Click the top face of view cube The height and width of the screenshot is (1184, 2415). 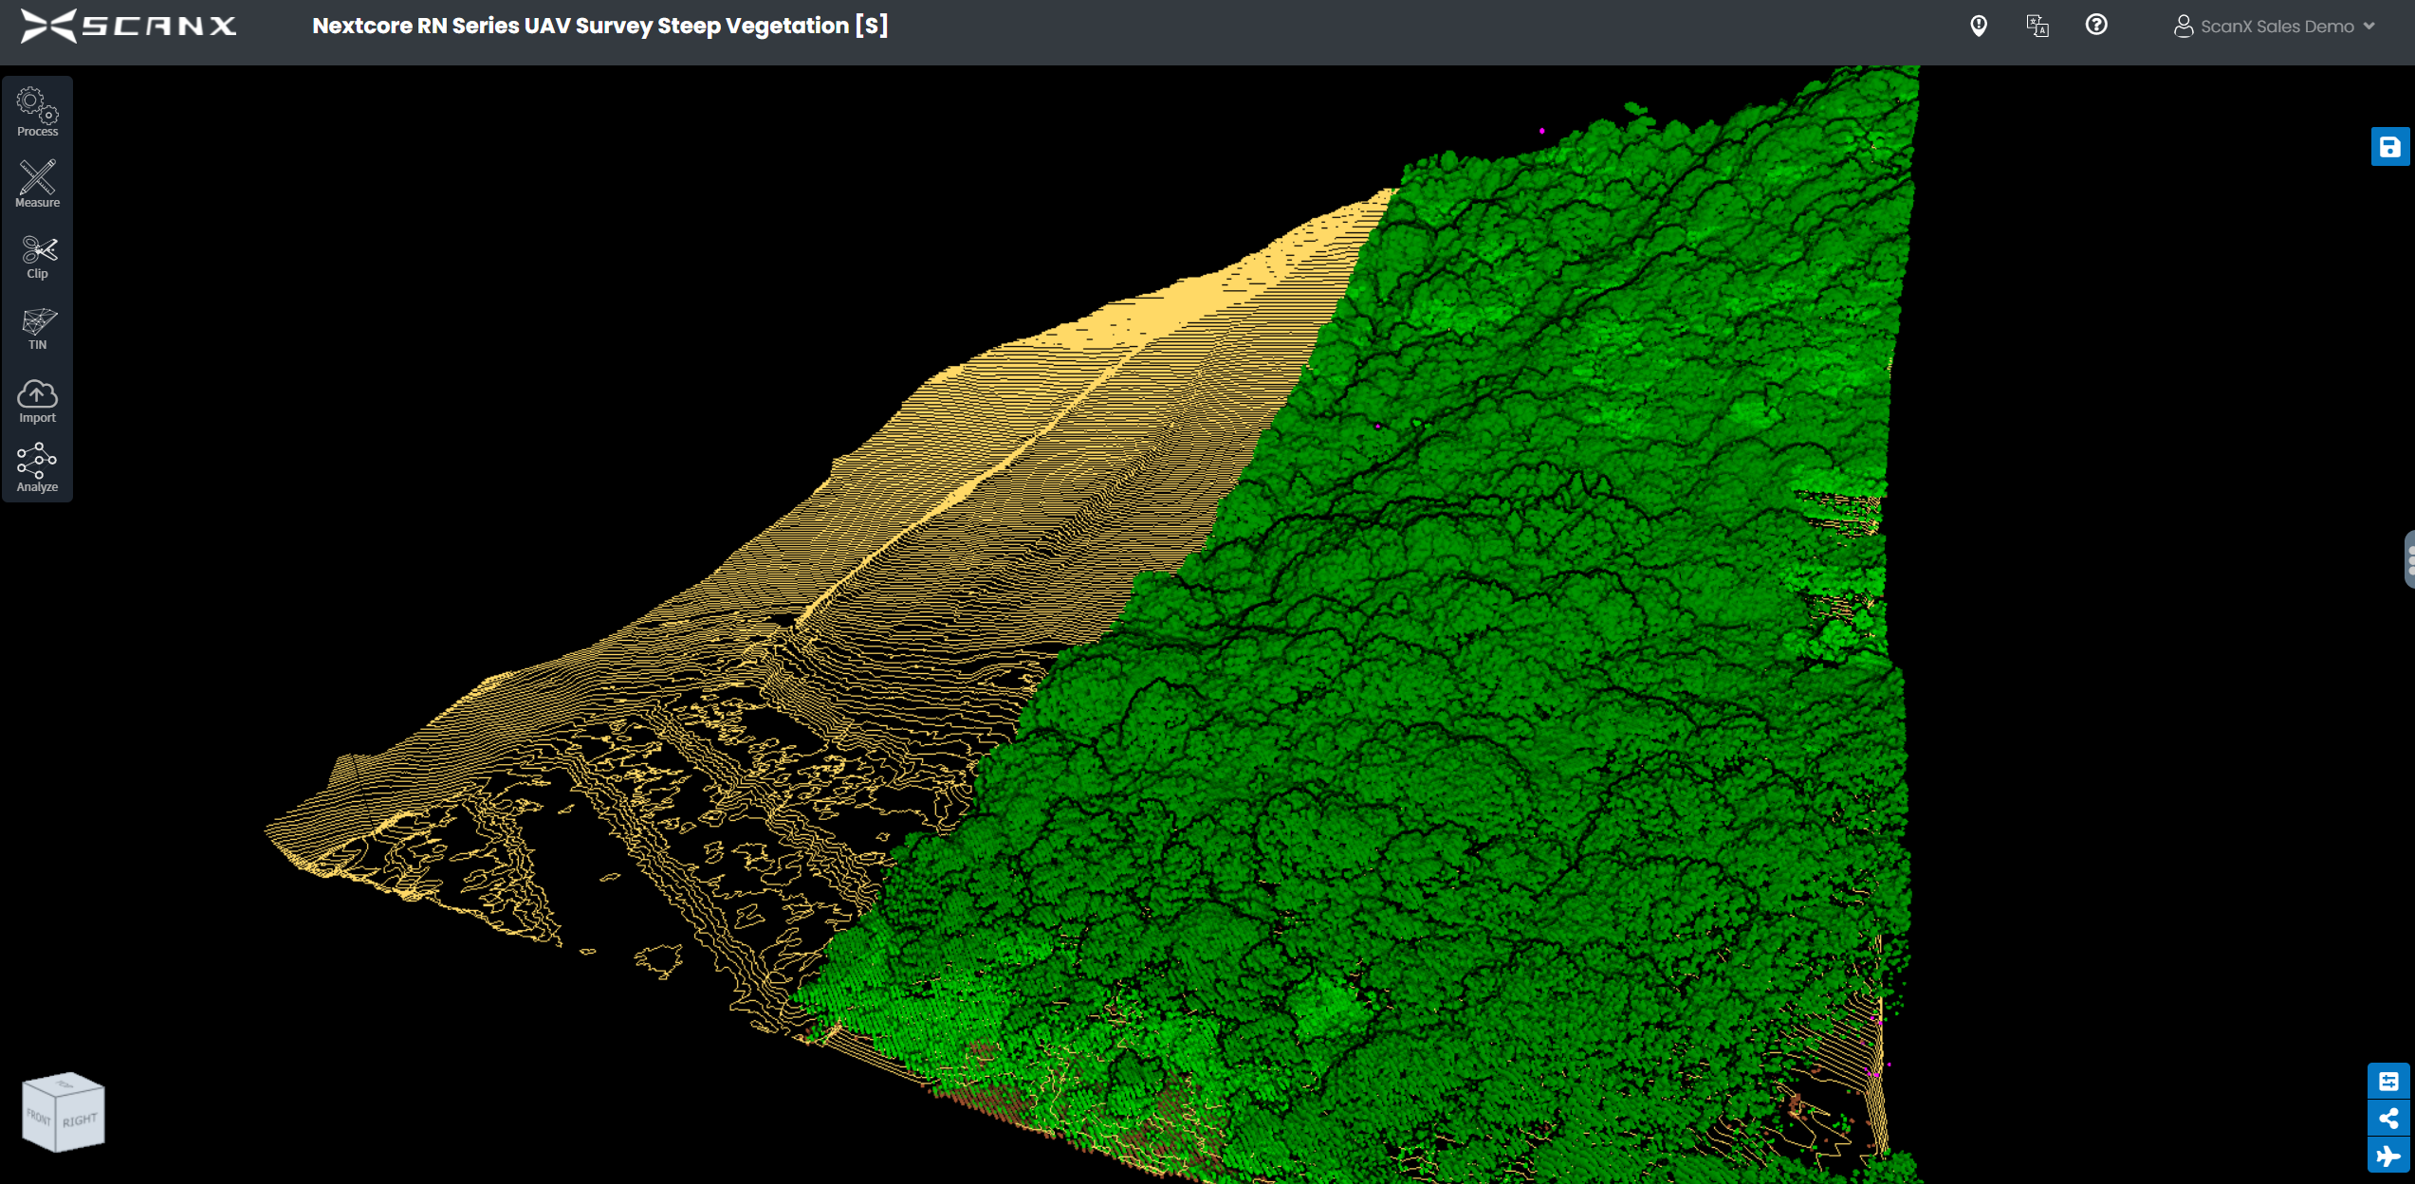64,1084
